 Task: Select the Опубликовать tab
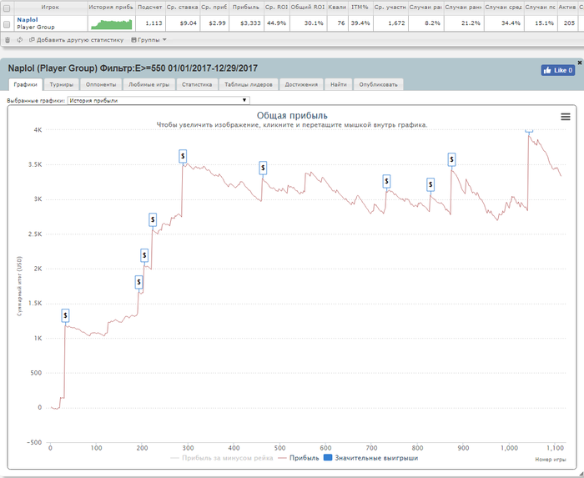coord(379,84)
